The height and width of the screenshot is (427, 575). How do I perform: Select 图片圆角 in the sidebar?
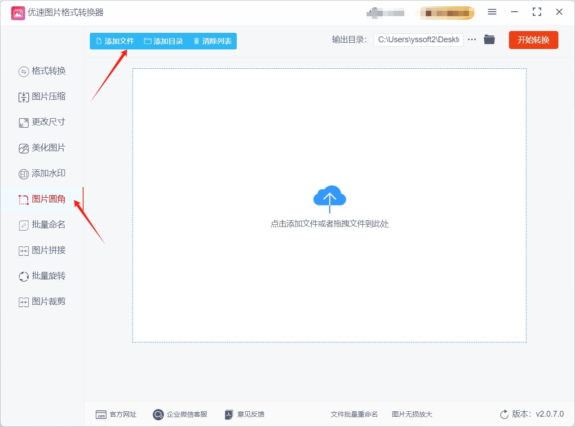42,199
